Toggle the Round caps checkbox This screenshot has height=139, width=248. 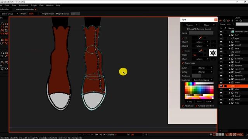[x=183, y=63]
